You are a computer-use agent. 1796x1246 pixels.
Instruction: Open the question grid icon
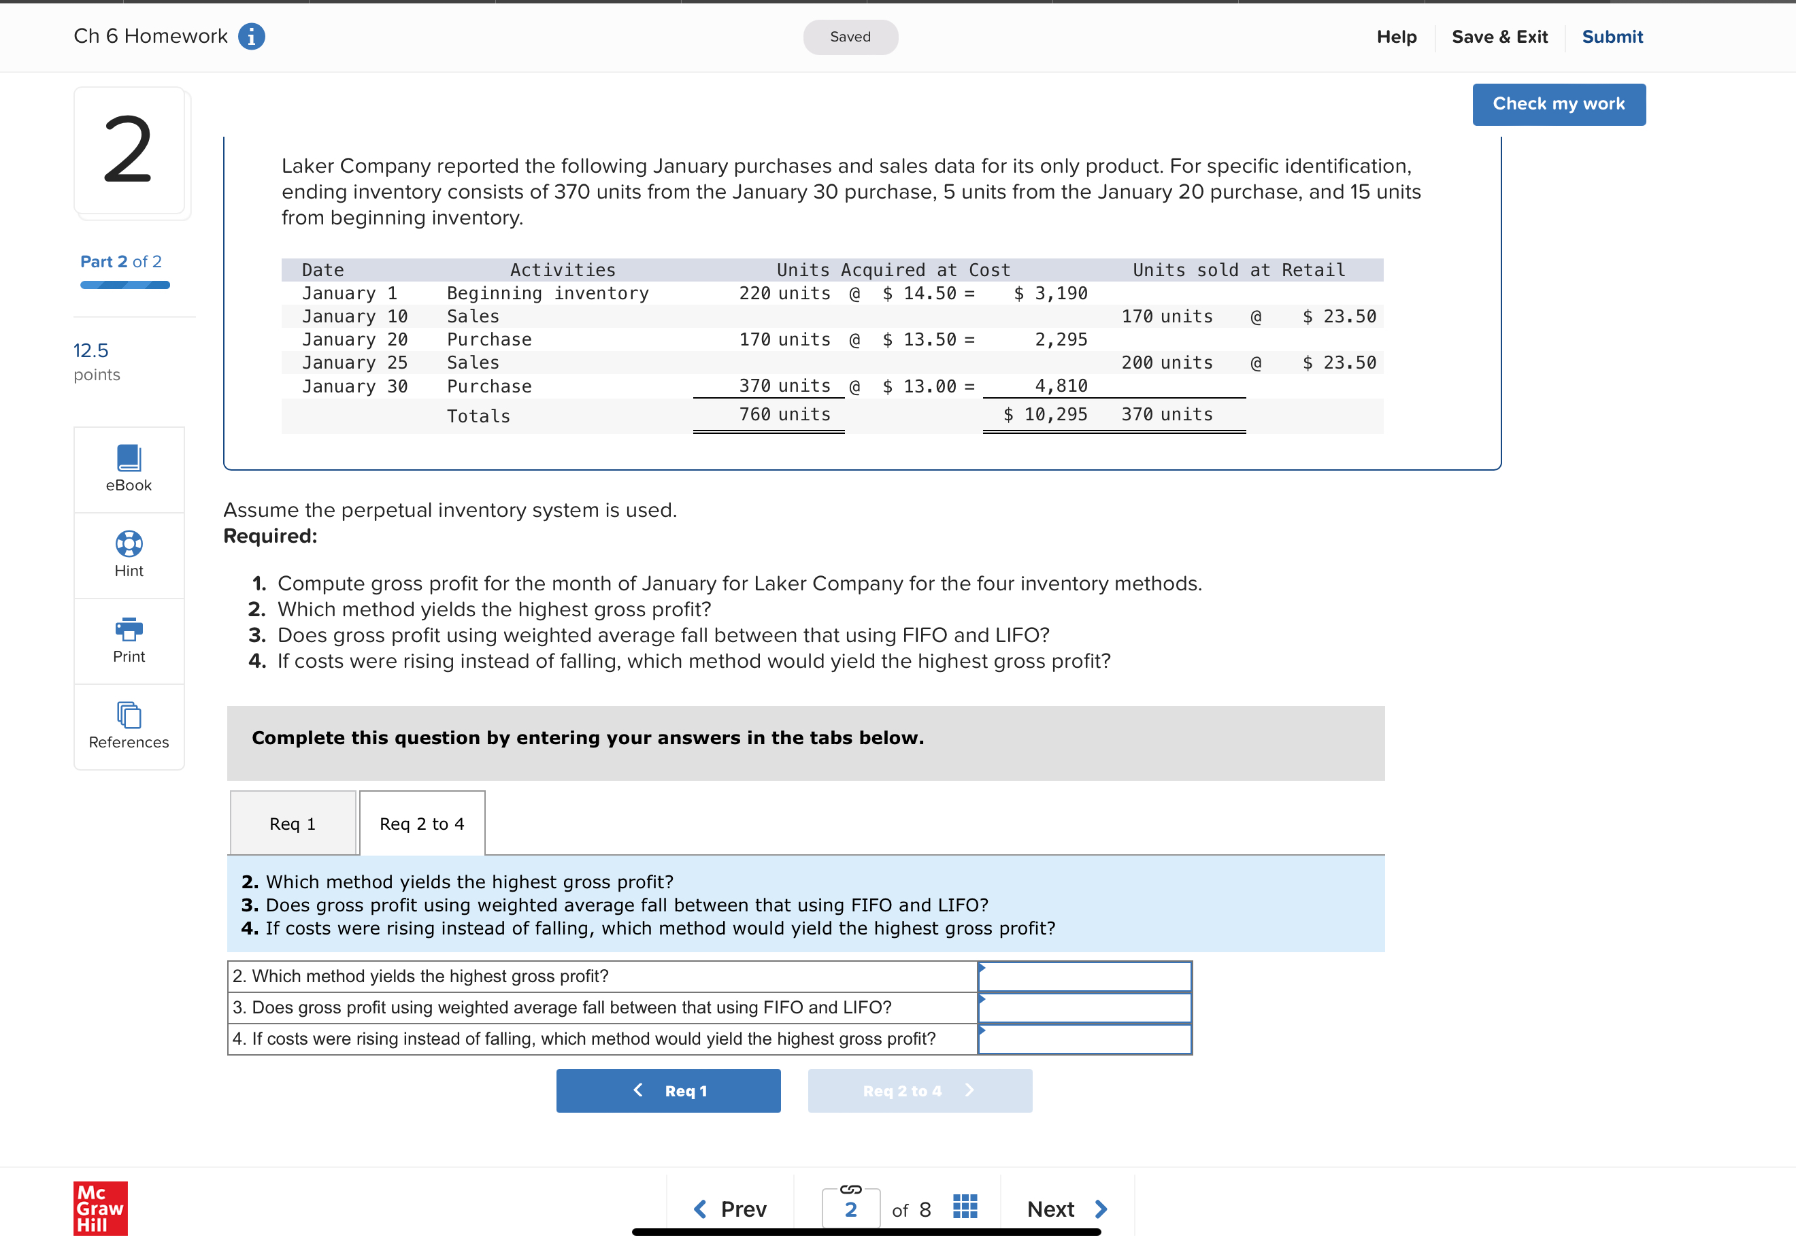(x=965, y=1207)
